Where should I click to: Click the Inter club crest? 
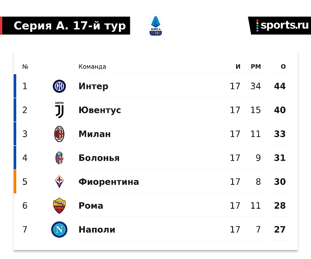point(59,86)
